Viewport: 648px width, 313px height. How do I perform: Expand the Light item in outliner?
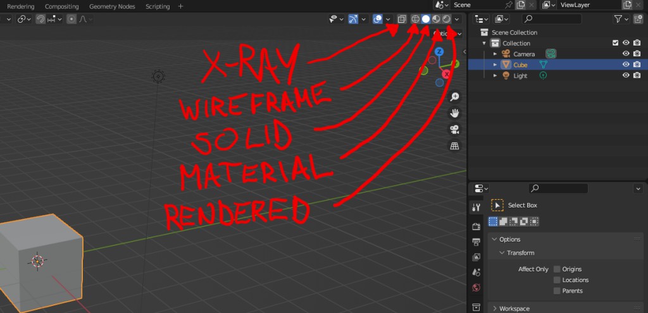495,75
